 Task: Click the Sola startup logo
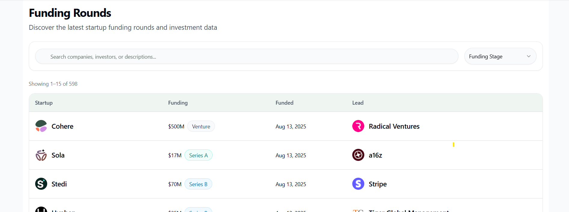point(41,155)
